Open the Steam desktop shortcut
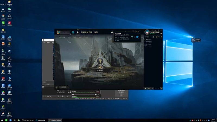217x122 pixels. click(x=9, y=52)
